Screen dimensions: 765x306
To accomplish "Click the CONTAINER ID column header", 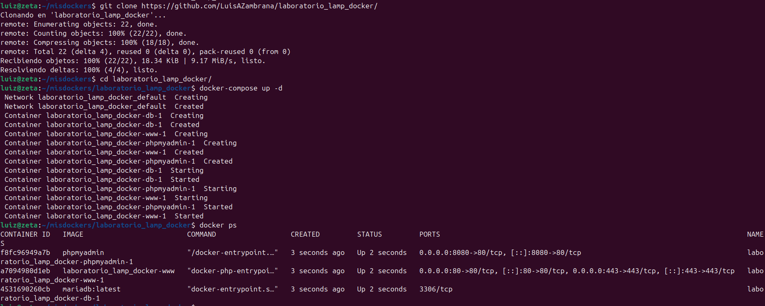I will pyautogui.click(x=25, y=234).
